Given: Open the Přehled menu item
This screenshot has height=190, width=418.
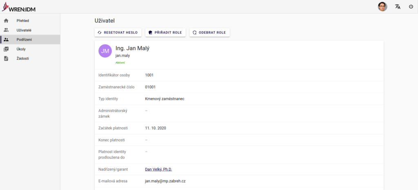Looking at the screenshot, I should coord(23,20).
